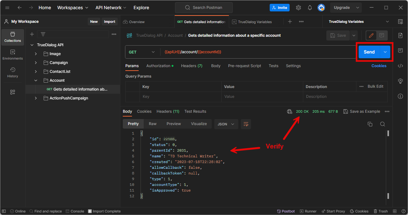The image size is (408, 215).
Task: Open the documentation right sidebar icon
Action: pos(400,35)
